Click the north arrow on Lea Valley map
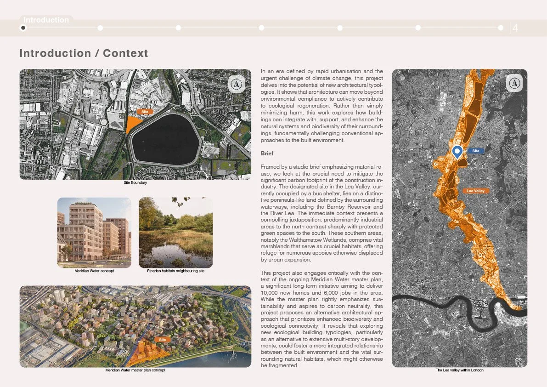The image size is (547, 387). (x=514, y=83)
